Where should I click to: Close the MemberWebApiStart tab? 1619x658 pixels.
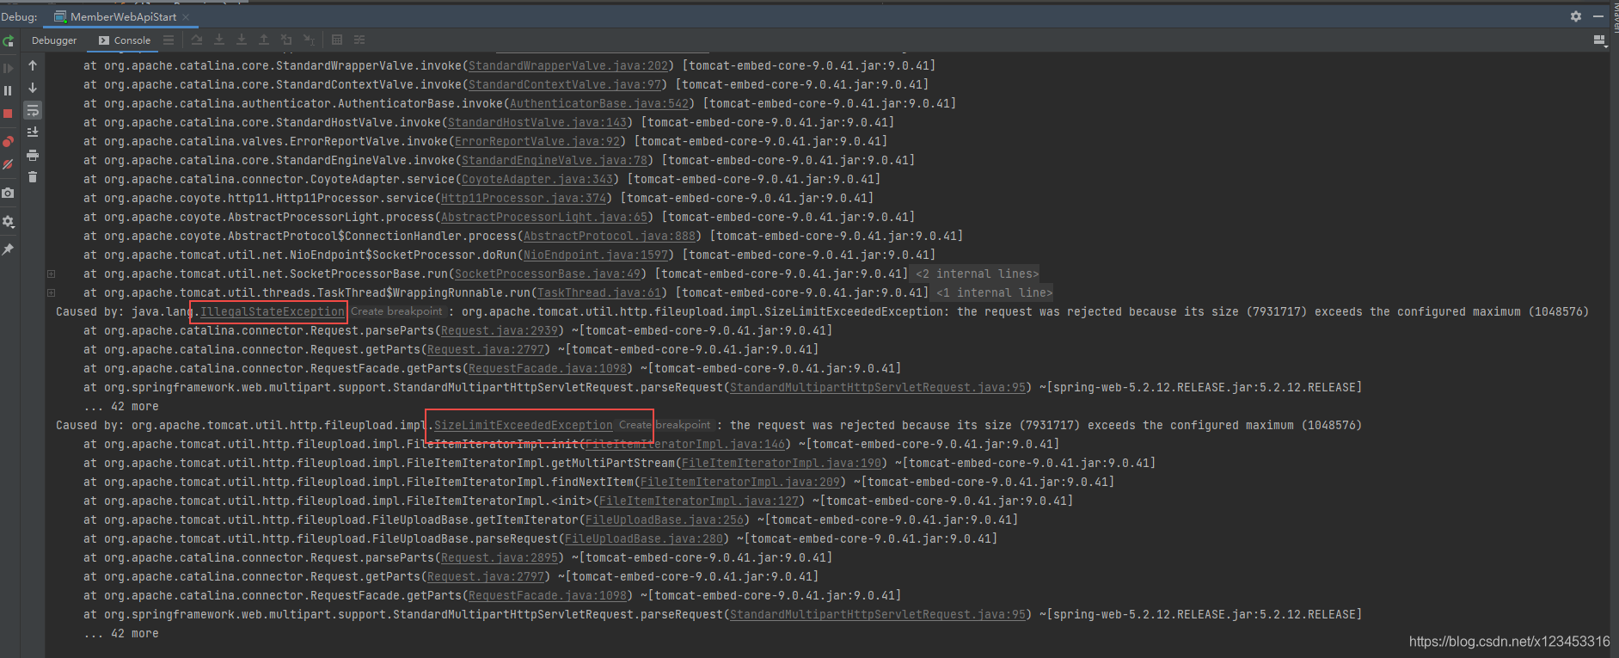pyautogui.click(x=186, y=17)
